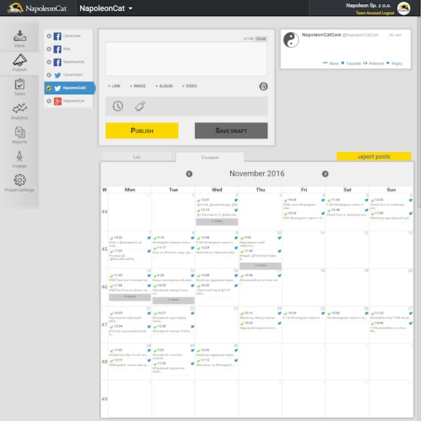This screenshot has width=421, height=421.
Task: Open the 14:32 post on November 7
Action: pos(130,242)
